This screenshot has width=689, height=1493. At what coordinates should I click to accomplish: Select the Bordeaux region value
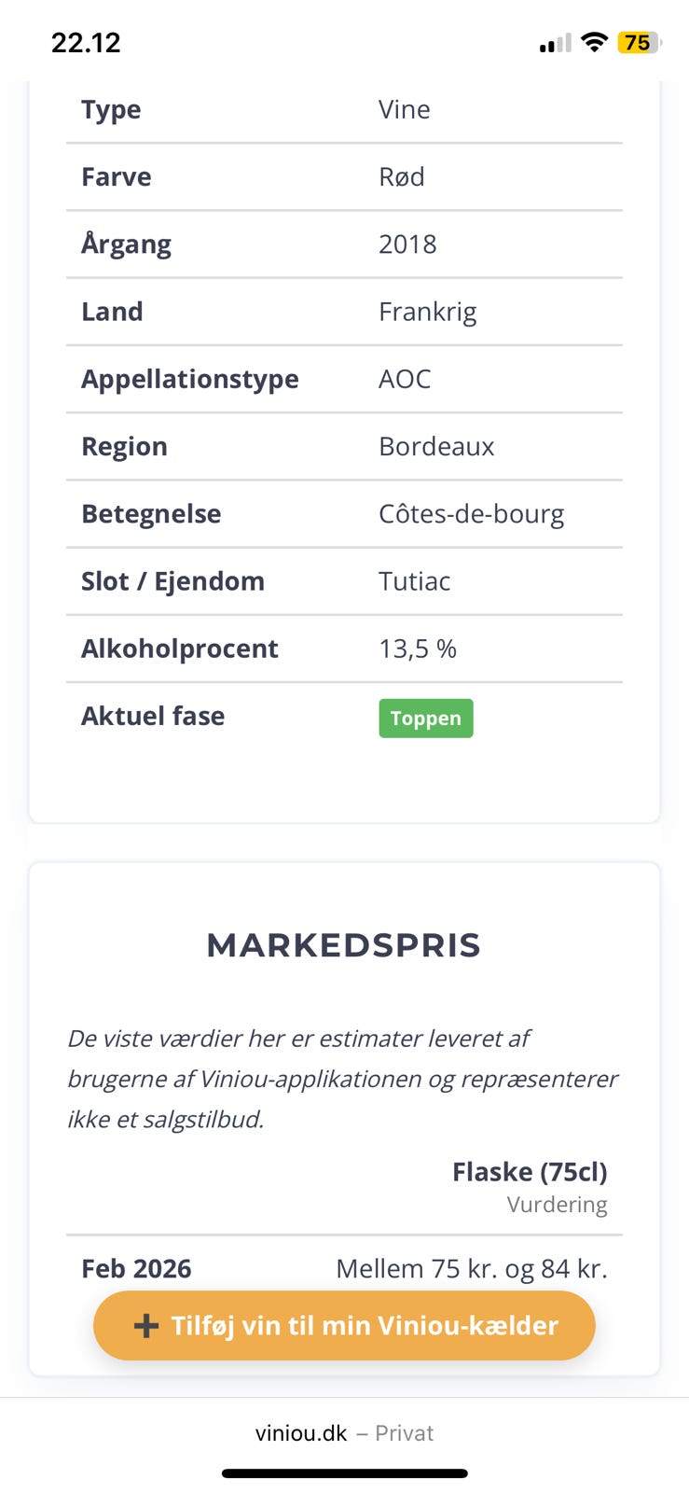point(436,447)
